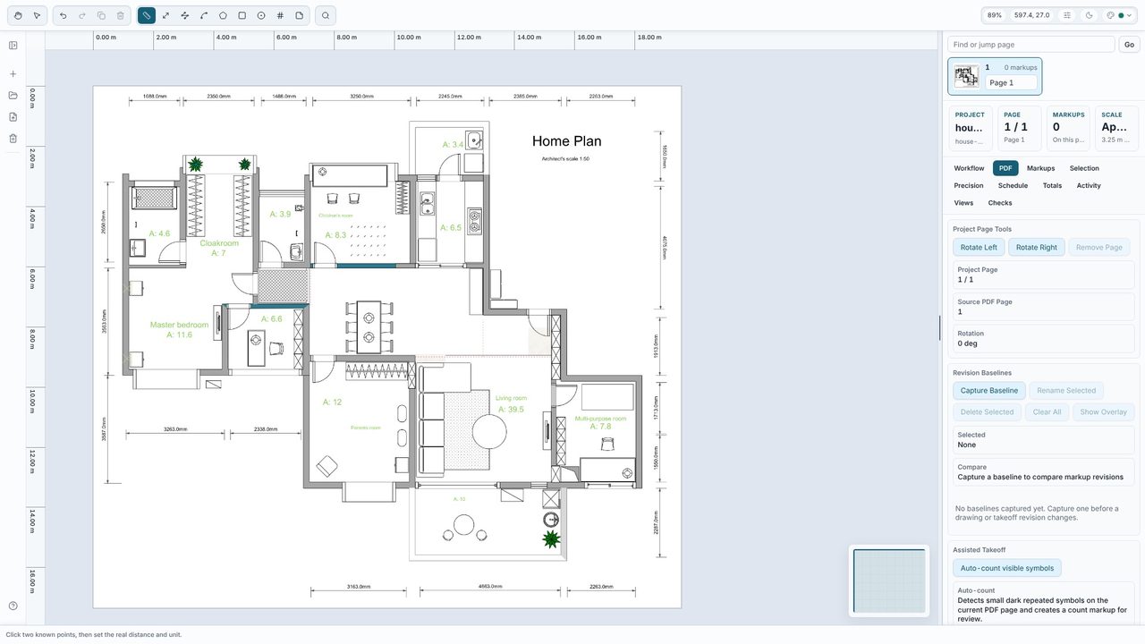Open the Checks tab
The image size is (1145, 644).
click(1000, 203)
